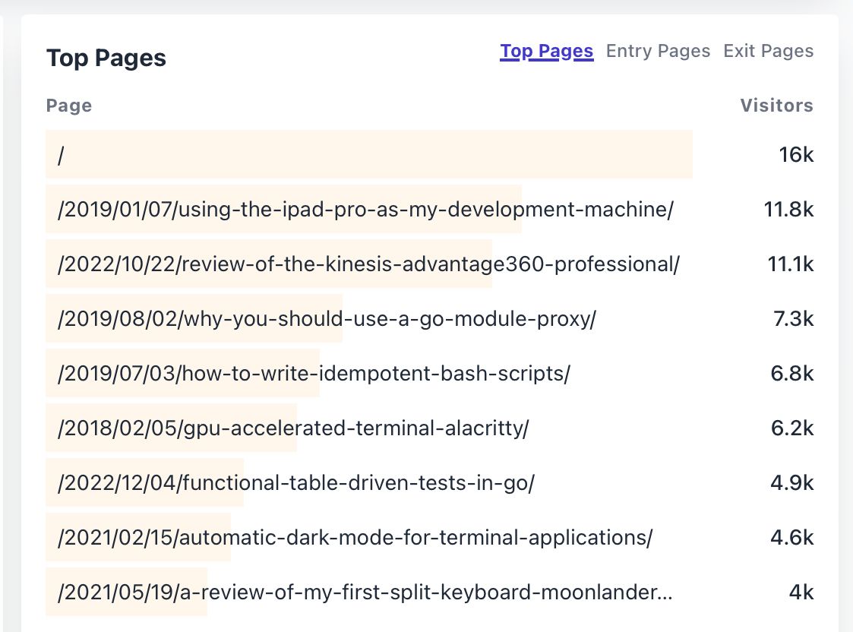Viewport: 853px width, 632px height.
Task: Click the Page column header
Action: coord(69,106)
